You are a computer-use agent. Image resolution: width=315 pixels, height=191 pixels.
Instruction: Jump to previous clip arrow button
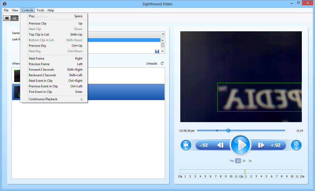(x=186, y=145)
